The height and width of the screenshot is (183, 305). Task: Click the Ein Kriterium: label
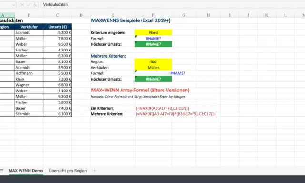coord(103,108)
